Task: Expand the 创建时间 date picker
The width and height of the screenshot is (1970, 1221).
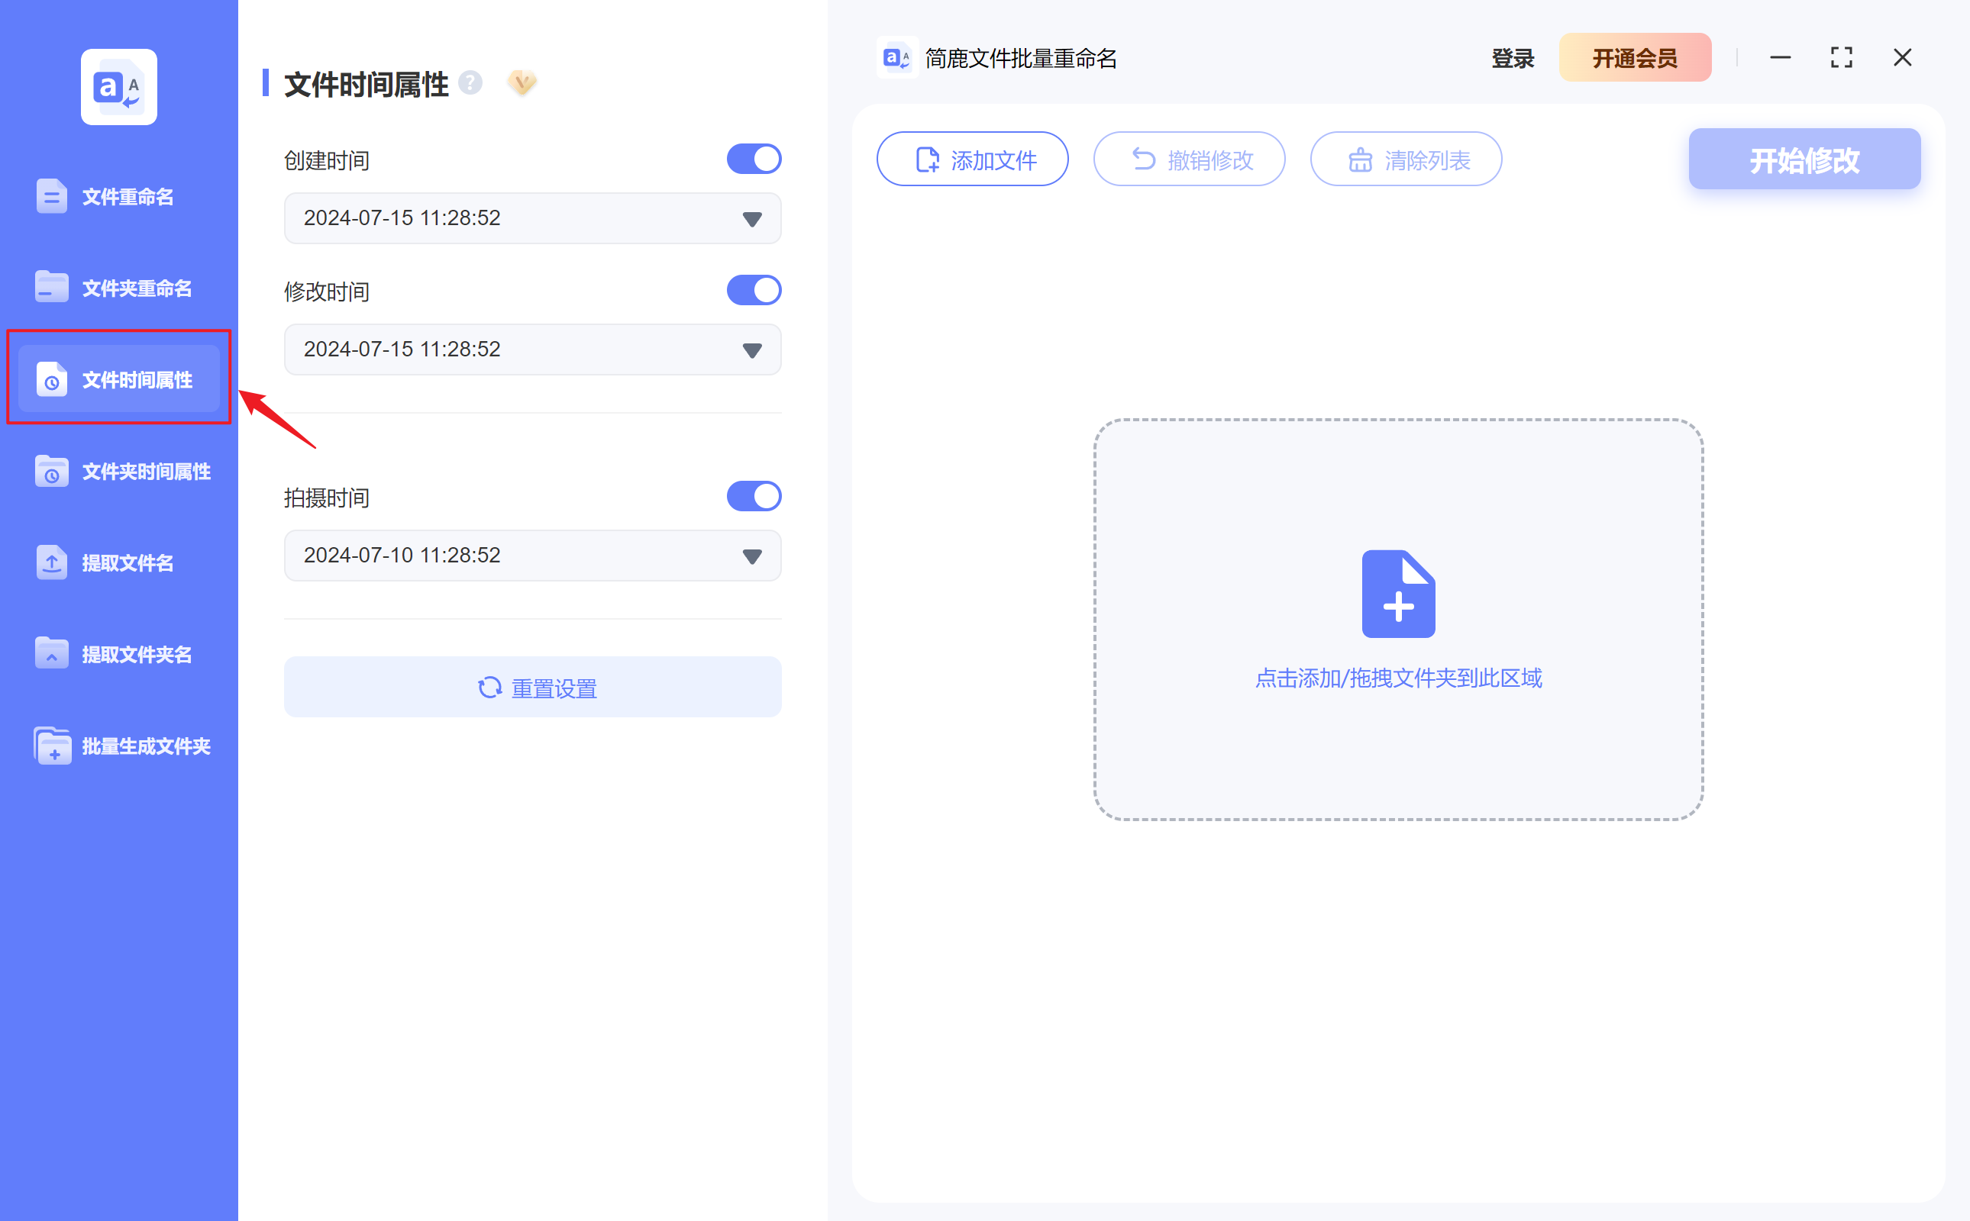Action: pyautogui.click(x=751, y=218)
